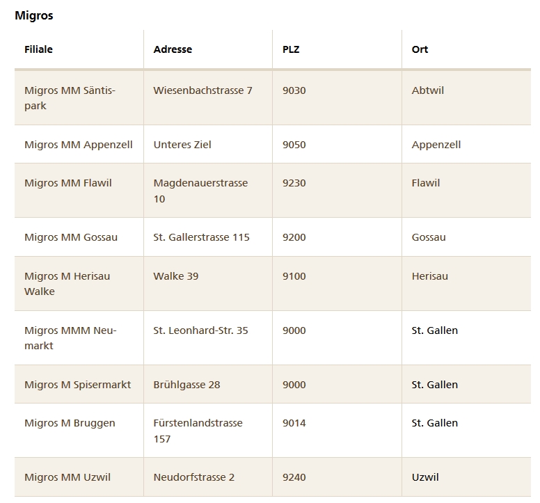Click Wiesenbachstrasse 7 address cell
Image resolution: width=540 pixels, height=503 pixels.
202,90
